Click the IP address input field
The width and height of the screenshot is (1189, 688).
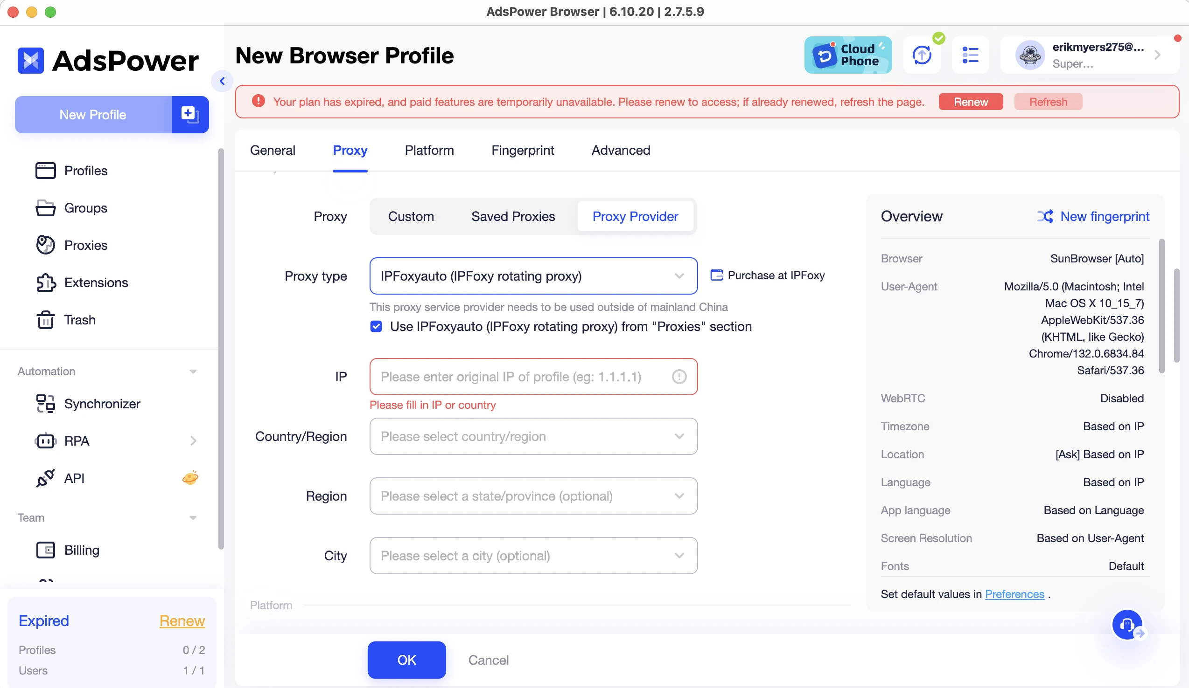click(x=533, y=376)
